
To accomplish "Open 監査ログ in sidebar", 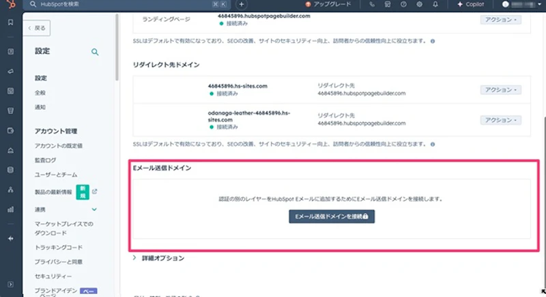I will point(45,160).
